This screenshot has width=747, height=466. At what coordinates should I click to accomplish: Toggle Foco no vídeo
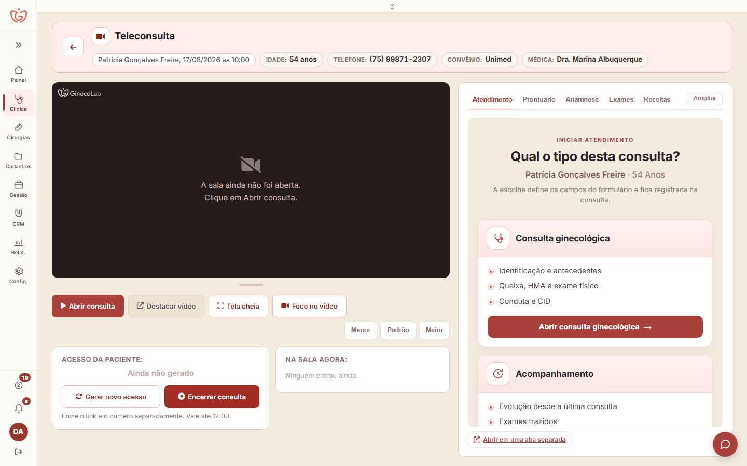[x=309, y=306]
